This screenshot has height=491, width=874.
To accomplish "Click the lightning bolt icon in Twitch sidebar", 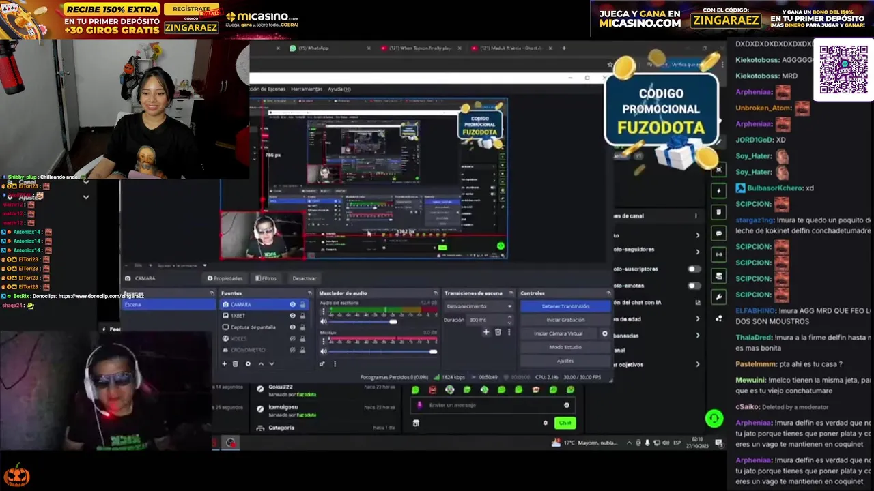I will (x=718, y=192).
